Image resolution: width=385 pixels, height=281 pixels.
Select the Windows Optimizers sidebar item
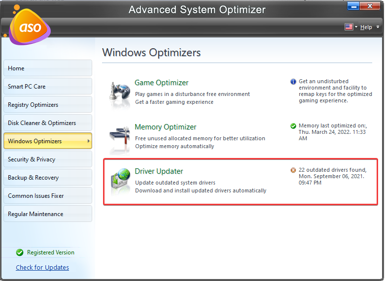pyautogui.click(x=48, y=141)
